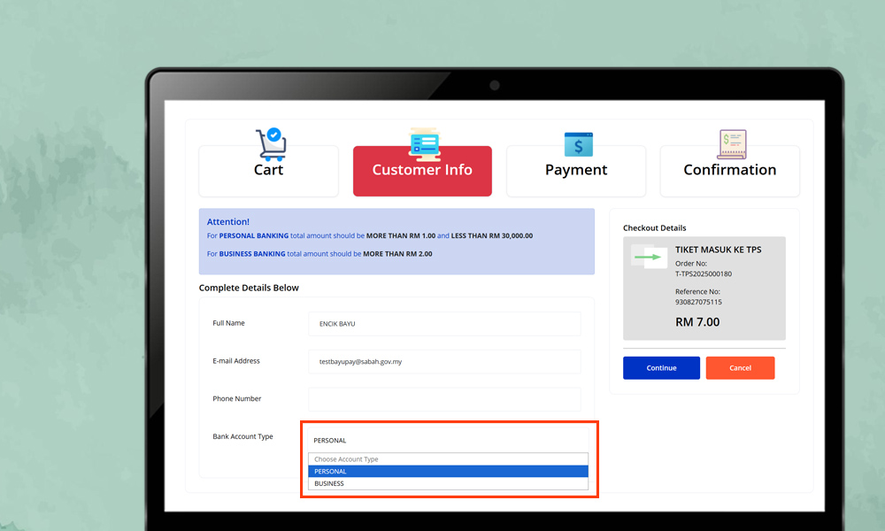Image resolution: width=885 pixels, height=531 pixels.
Task: Switch to the Payment step label
Action: 576,170
